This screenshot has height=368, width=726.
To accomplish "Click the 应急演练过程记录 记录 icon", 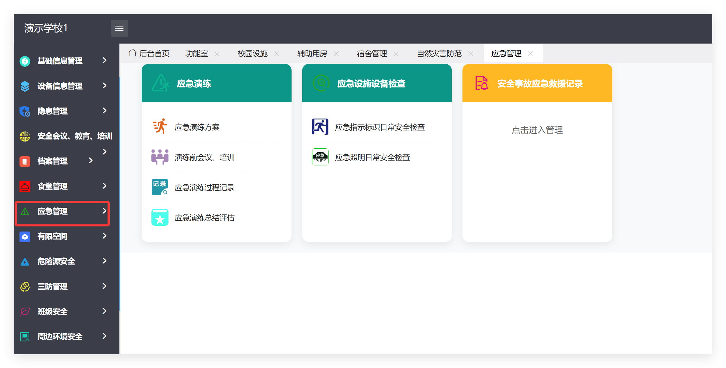I will coord(160,187).
